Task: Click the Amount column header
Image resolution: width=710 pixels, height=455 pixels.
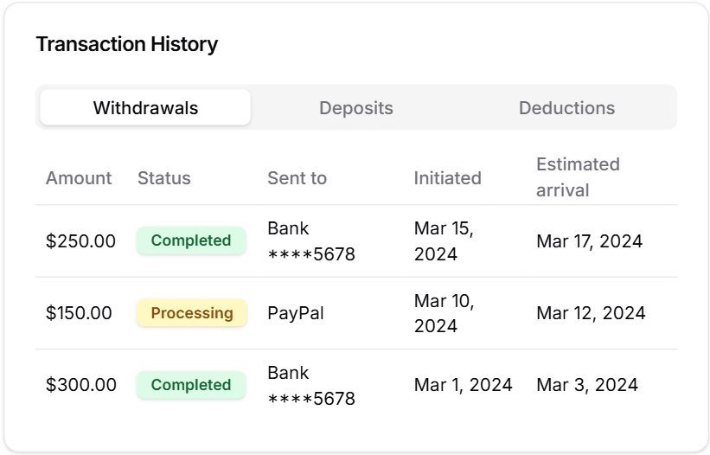Action: click(79, 178)
